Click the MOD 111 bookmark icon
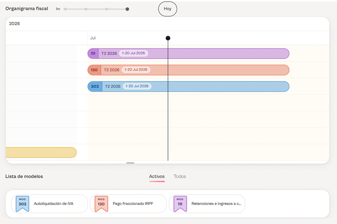The height and width of the screenshot is (224, 337). tap(180, 204)
